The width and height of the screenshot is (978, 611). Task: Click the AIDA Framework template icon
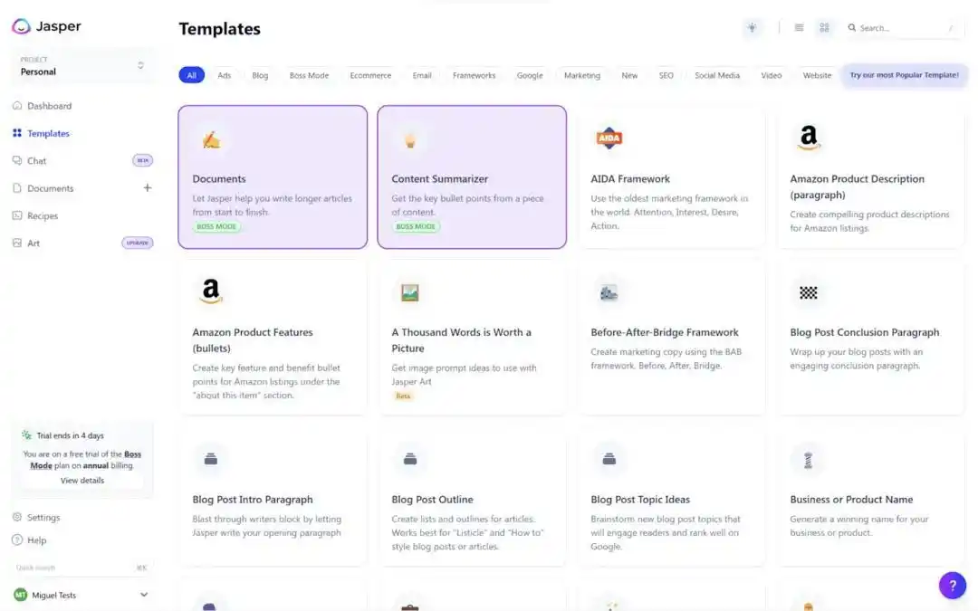click(609, 138)
